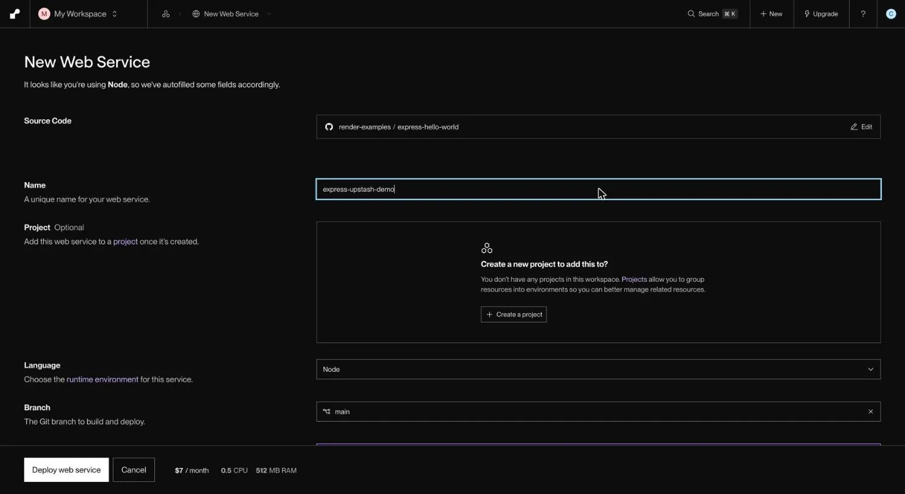
Task: Open the Projects documentation link
Action: (634, 279)
